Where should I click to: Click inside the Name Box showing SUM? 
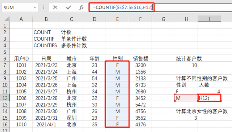point(17,7)
